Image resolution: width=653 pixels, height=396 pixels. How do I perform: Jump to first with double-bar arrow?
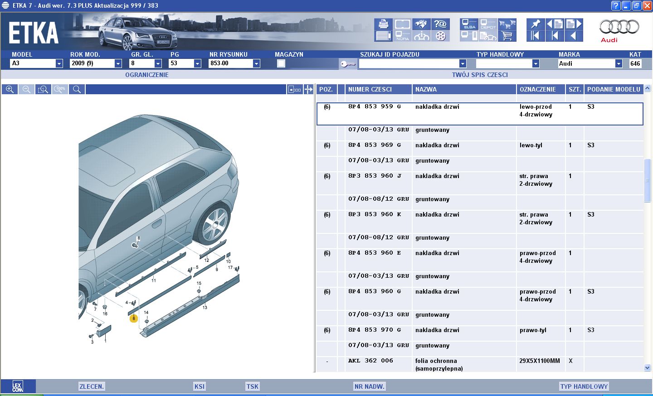536,36
